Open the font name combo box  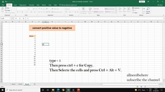click(22, 9)
